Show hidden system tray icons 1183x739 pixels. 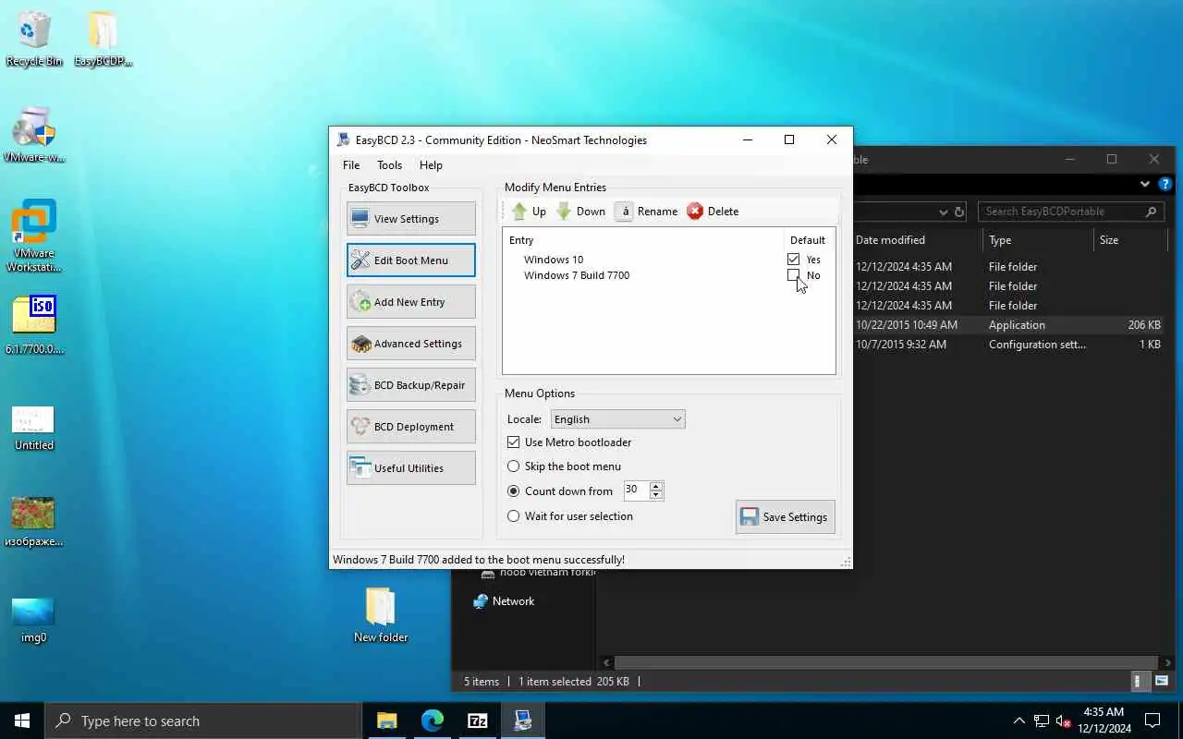pos(1019,721)
